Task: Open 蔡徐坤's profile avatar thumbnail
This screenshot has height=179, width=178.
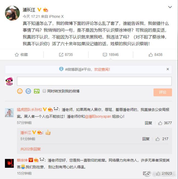Action: coord(9,163)
